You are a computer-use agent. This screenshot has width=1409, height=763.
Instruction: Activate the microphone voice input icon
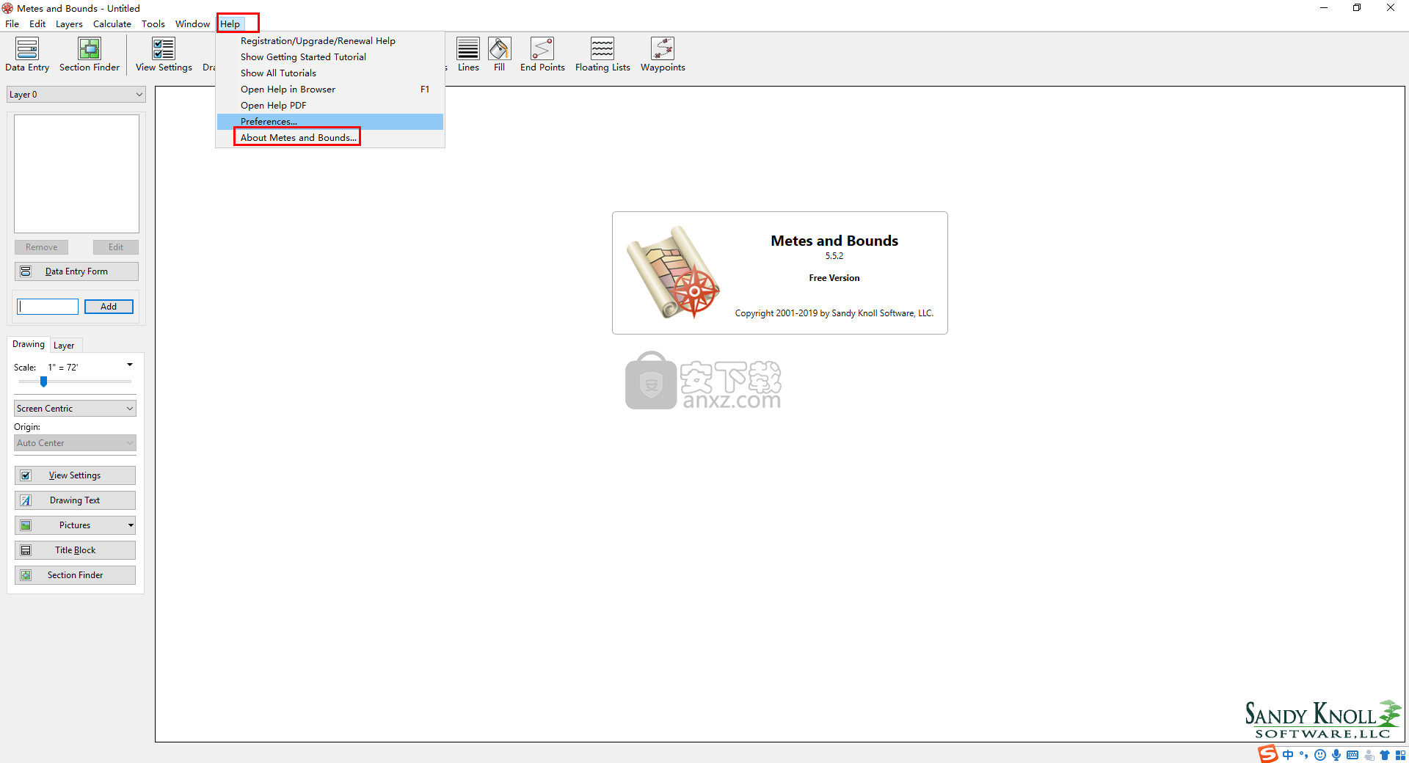coord(1336,755)
